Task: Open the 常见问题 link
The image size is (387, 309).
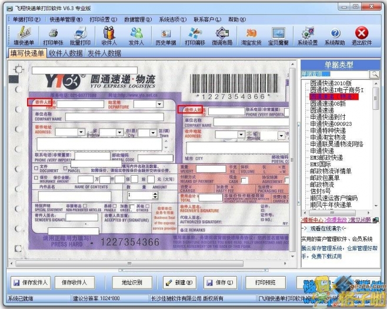Action: [360, 220]
